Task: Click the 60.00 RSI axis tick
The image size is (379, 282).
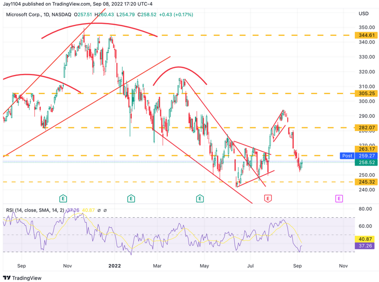Action: click(365, 226)
